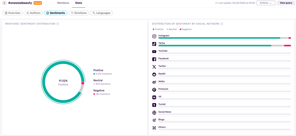This screenshot has width=296, height=136.
Task: Click the Facebook row label
Action: (164, 58)
